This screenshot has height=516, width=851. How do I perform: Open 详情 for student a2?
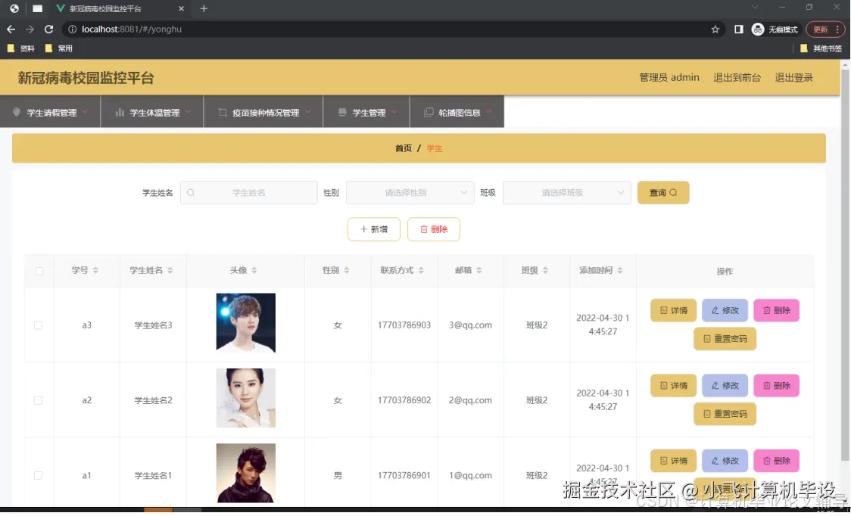(674, 386)
